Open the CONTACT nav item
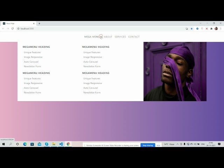This screenshot has width=224, height=168. click(x=134, y=37)
